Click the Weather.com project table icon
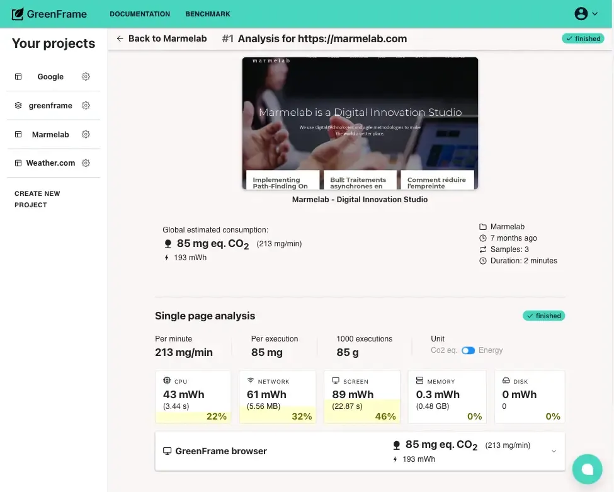 (x=18, y=163)
